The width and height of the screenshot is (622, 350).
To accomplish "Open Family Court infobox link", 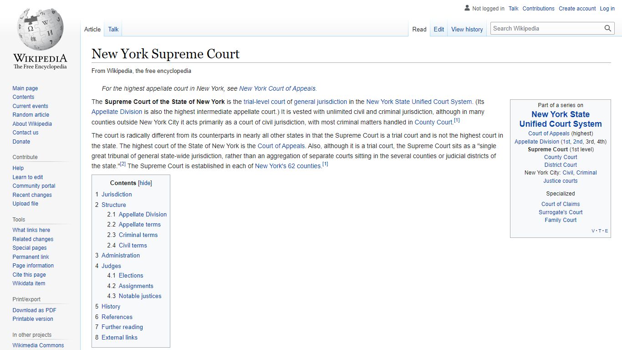I will click(x=561, y=220).
